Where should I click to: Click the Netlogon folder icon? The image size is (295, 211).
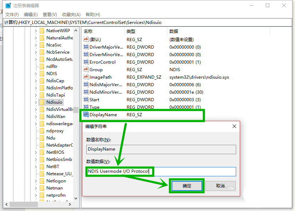coord(42,181)
